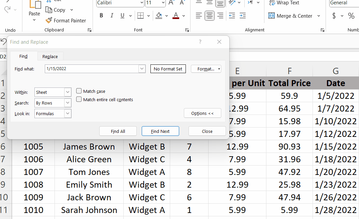Click the No Format Set preview button
The width and height of the screenshot is (359, 219).
168,69
